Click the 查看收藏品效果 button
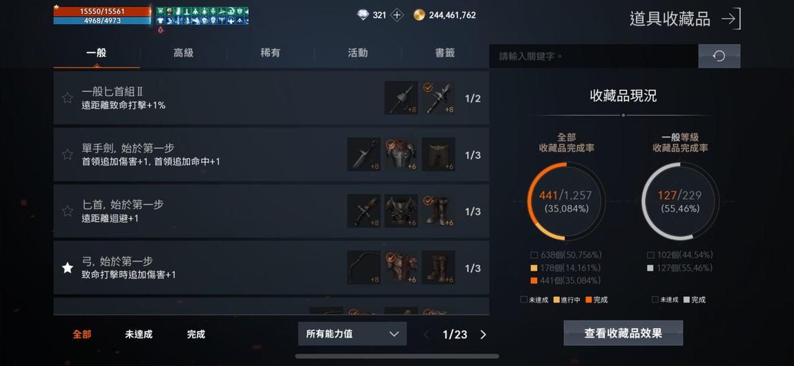 coord(623,333)
